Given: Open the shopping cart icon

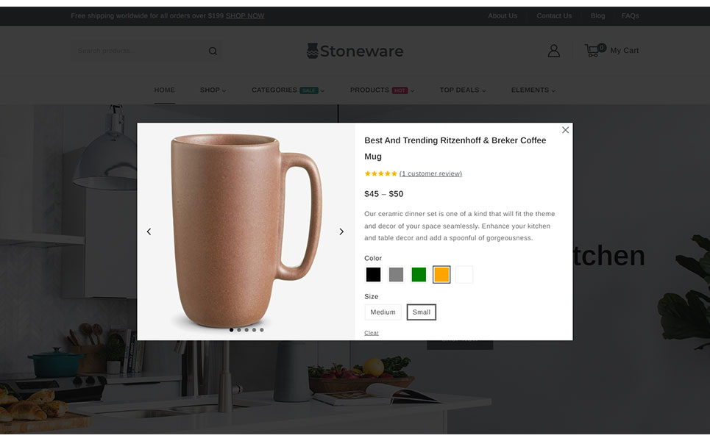Looking at the screenshot, I should pos(594,50).
